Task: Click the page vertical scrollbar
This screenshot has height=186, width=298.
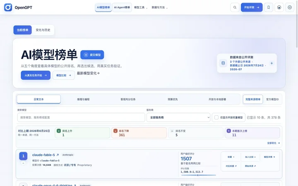Action: coord(297,24)
